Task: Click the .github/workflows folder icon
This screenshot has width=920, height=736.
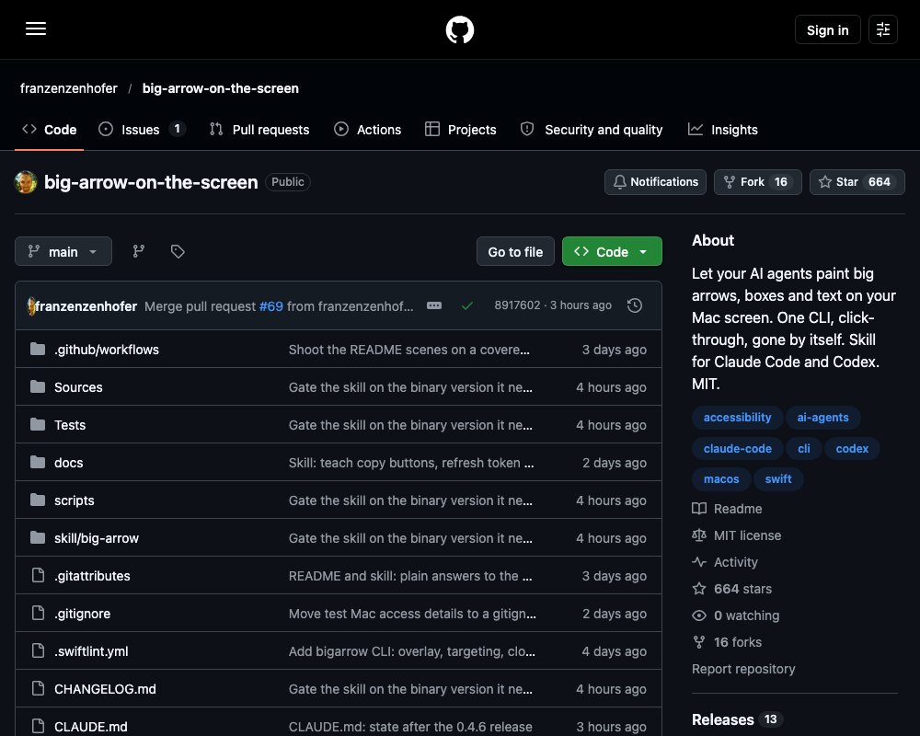Action: point(38,350)
